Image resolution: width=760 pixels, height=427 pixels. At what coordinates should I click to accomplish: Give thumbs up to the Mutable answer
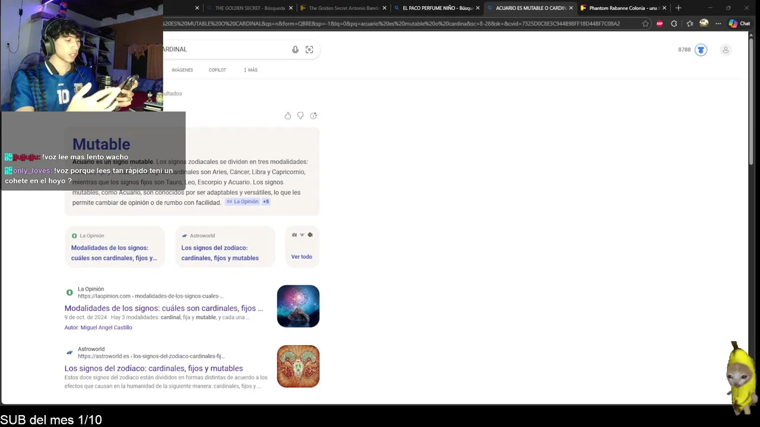pos(287,116)
